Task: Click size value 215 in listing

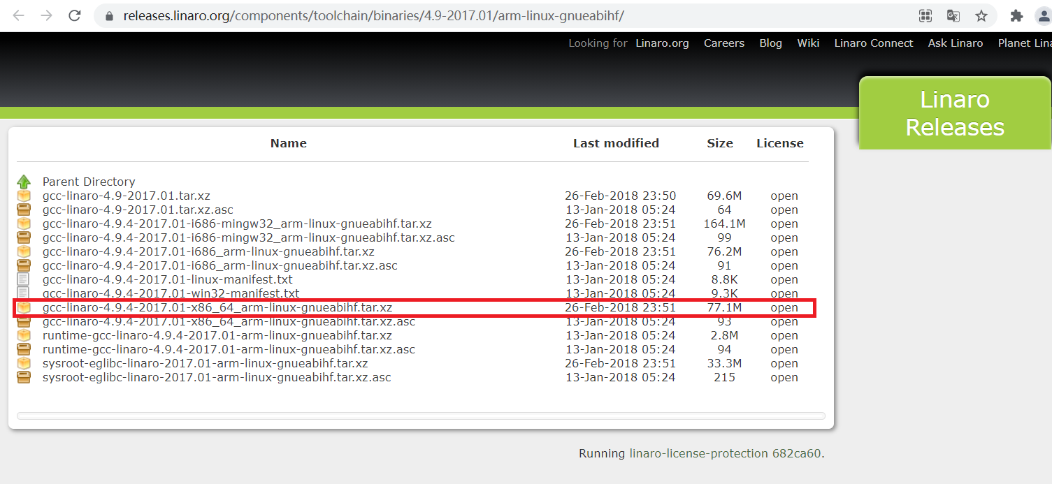Action: (x=724, y=377)
